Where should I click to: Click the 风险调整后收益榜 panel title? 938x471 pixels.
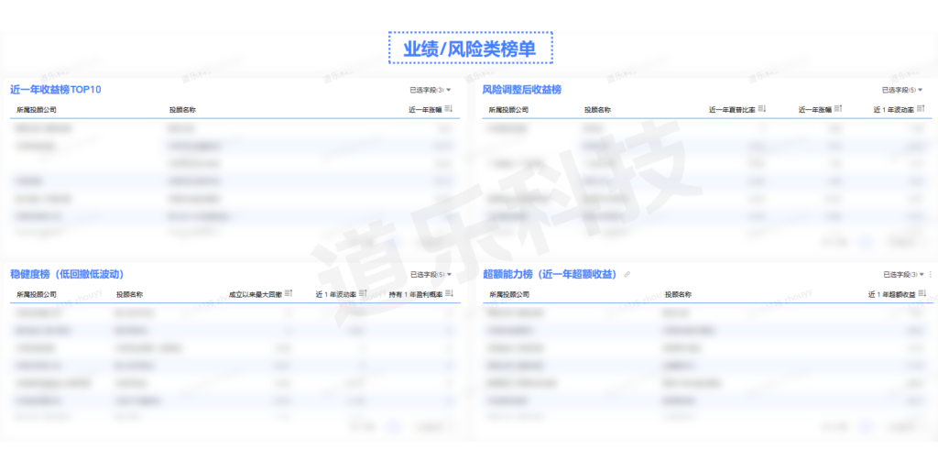point(521,90)
